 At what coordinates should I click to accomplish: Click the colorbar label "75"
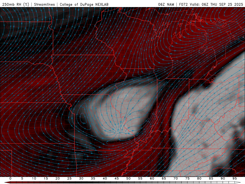tap(187, 178)
